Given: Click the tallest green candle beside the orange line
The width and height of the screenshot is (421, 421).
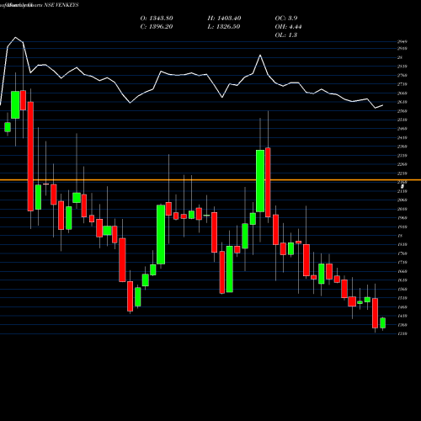Looking at the screenshot, I should click(260, 181).
